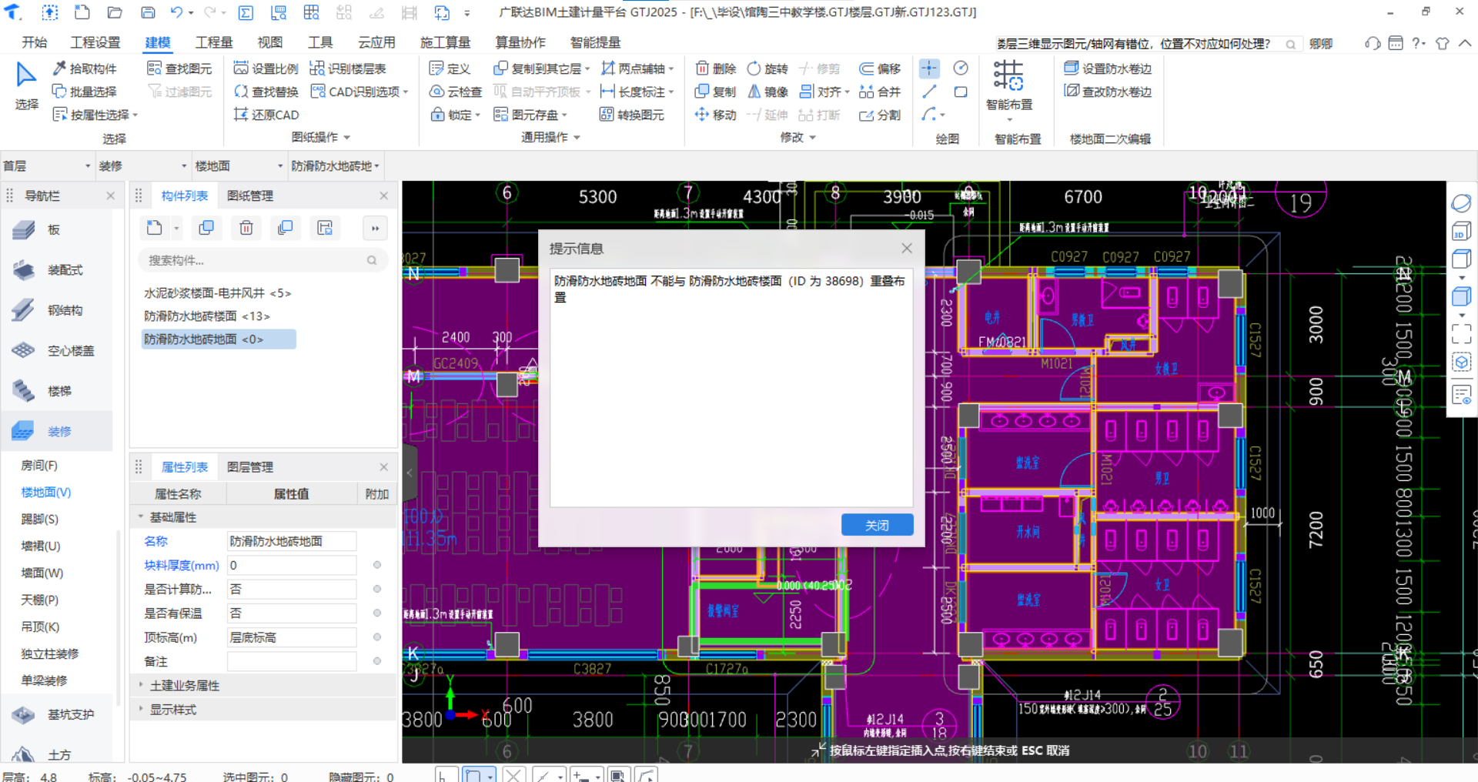Open the 工程设置 ribbon tab
Viewport: 1478px width, 782px height.
pyautogui.click(x=95, y=42)
